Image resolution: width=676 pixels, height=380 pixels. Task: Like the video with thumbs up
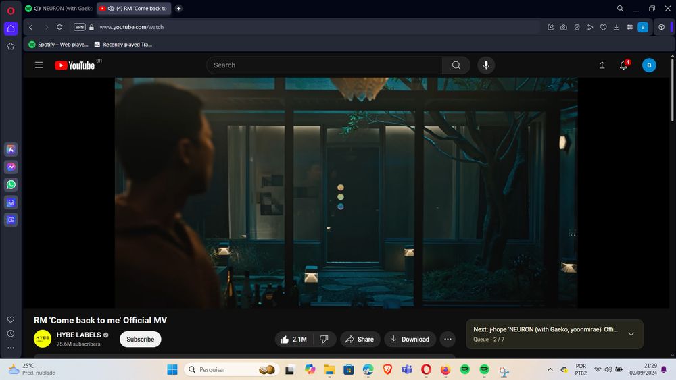[x=293, y=339]
